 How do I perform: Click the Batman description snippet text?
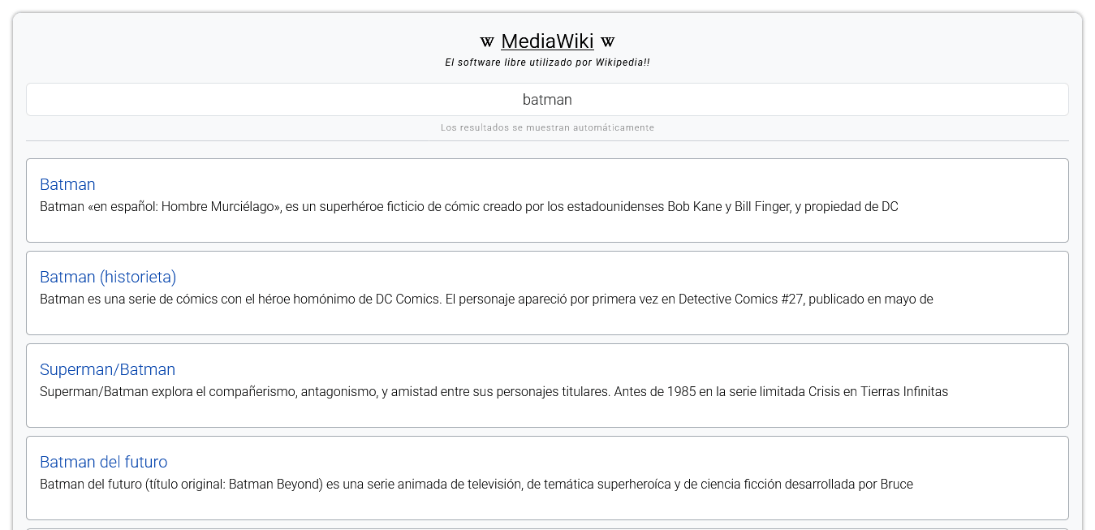pos(468,206)
